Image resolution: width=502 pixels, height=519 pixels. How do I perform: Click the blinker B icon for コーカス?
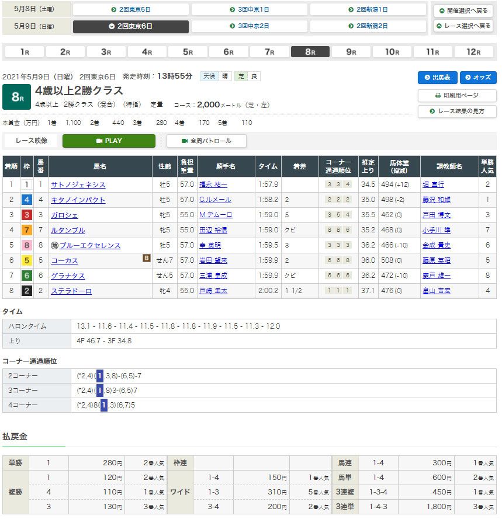[x=147, y=257]
